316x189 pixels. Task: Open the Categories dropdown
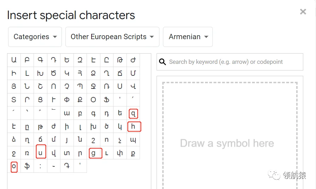pyautogui.click(x=35, y=37)
